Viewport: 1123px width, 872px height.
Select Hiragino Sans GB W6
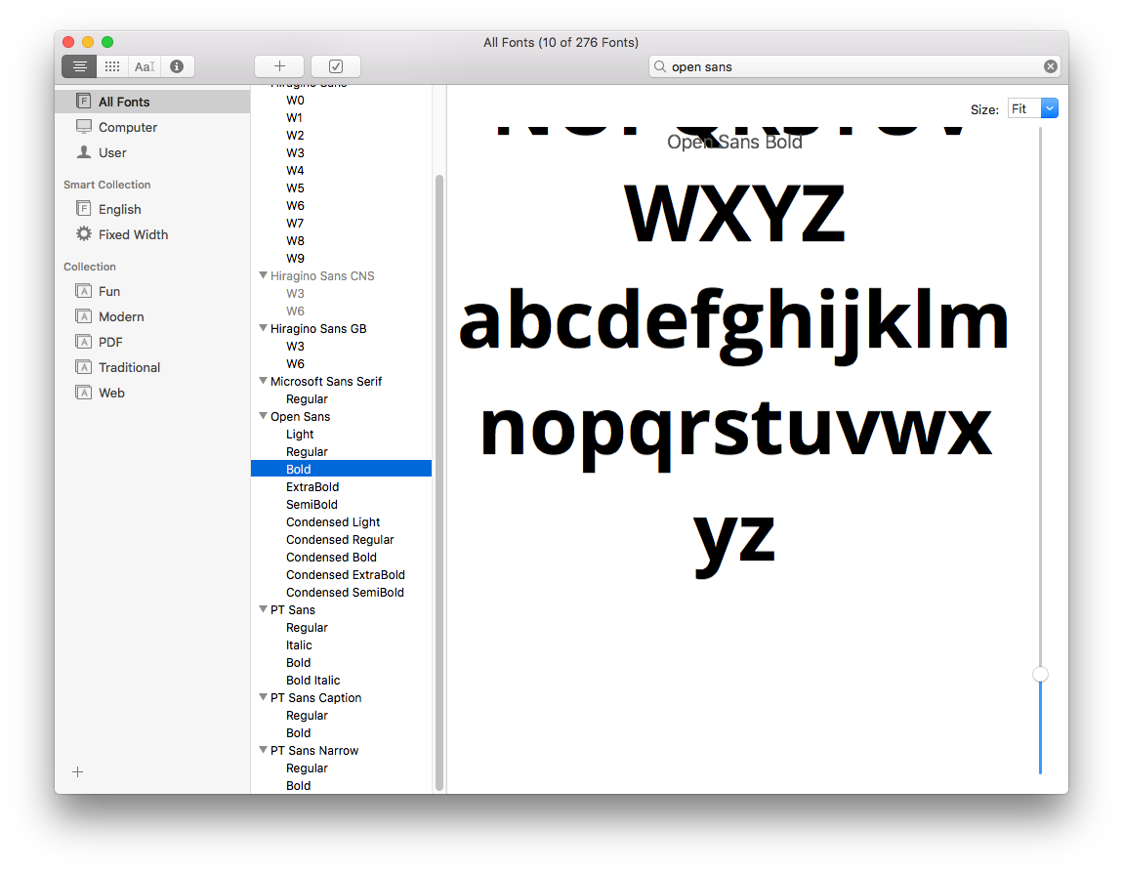click(x=341, y=363)
